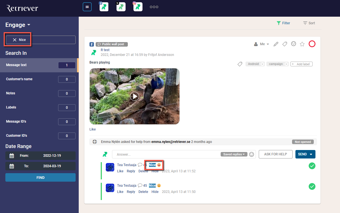Click the R test page avatar

93,53
